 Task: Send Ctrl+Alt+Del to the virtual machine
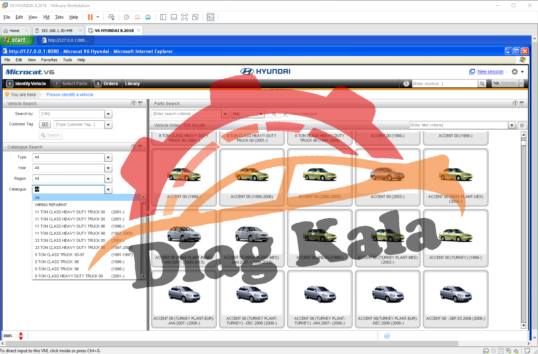(111, 17)
